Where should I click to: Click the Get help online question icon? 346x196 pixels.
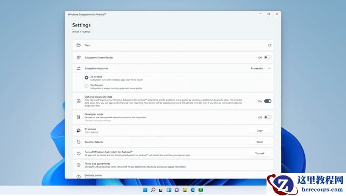(78, 177)
